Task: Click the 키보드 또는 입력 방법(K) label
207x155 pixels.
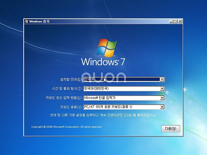Action: click(x=64, y=98)
